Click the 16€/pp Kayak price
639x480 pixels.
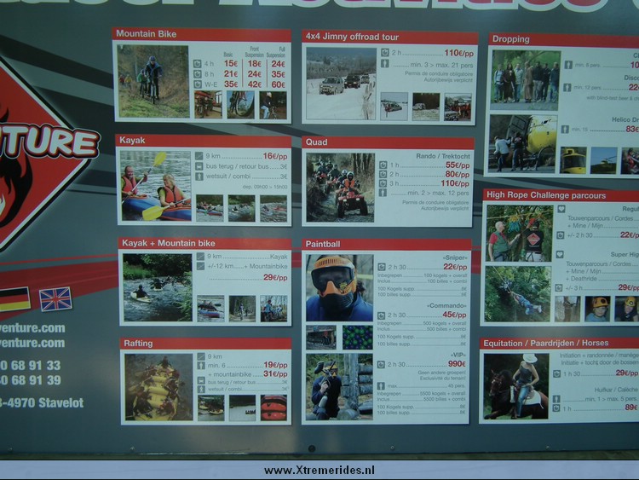(275, 156)
